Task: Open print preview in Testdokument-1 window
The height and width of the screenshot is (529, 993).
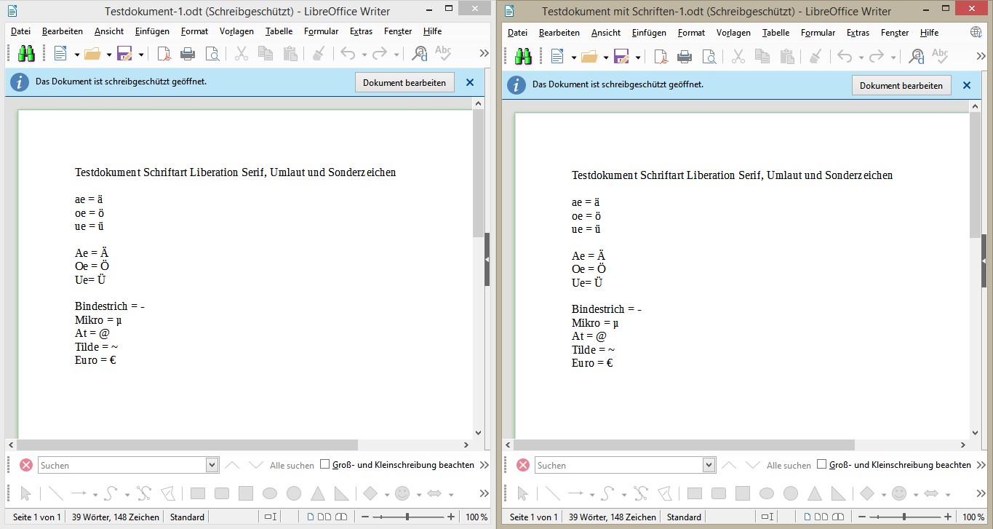Action: click(212, 54)
